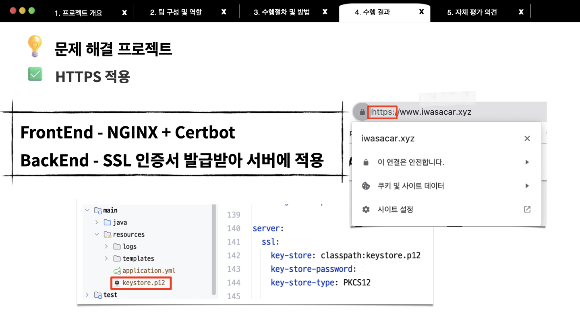Click the green checkmark beside 'HTTPS 적용'
The image size is (580, 326).
[x=35, y=74]
